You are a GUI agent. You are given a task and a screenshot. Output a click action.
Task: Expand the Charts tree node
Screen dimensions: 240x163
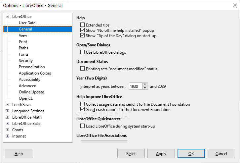7,130
